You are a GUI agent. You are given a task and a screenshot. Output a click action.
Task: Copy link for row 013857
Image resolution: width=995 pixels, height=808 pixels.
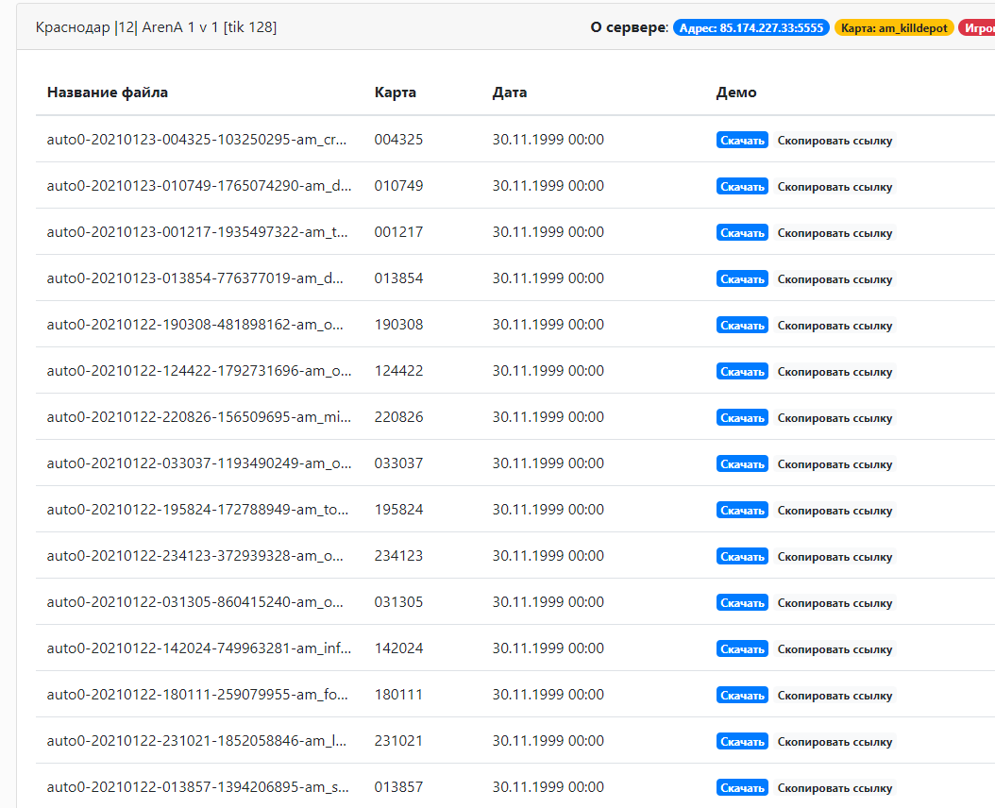tap(835, 789)
